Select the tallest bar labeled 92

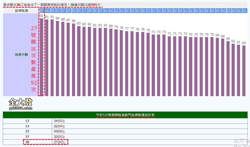pyautogui.click(x=41, y=57)
